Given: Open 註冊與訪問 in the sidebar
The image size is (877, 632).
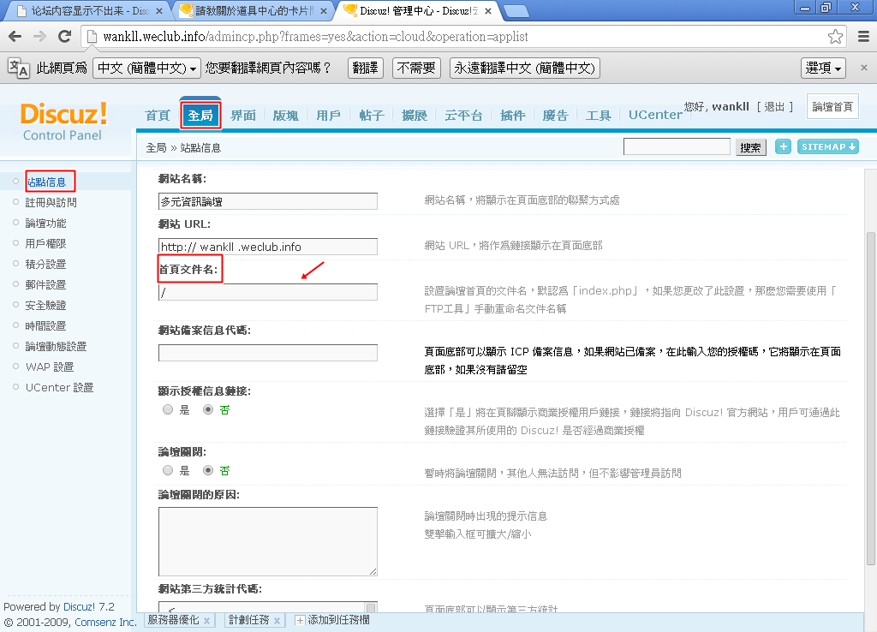Looking at the screenshot, I should click(x=51, y=203).
